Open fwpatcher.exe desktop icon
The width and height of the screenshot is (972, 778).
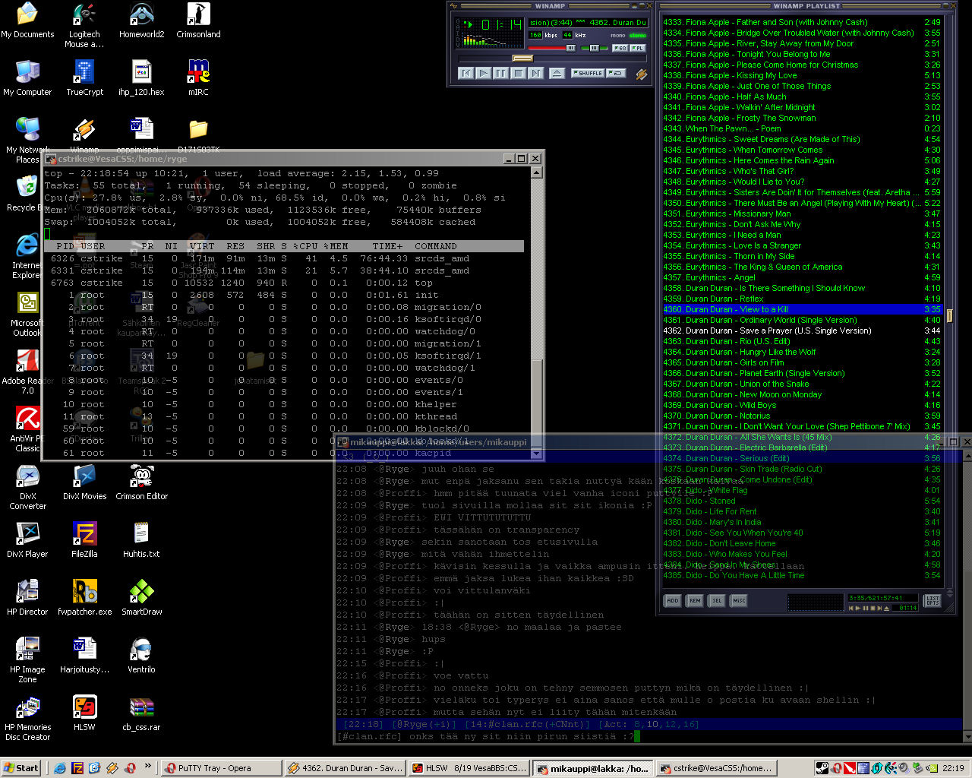(x=84, y=598)
